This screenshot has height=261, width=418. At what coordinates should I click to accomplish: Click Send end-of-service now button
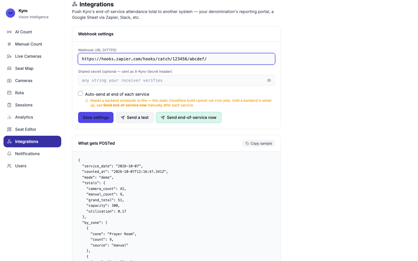pos(189,117)
